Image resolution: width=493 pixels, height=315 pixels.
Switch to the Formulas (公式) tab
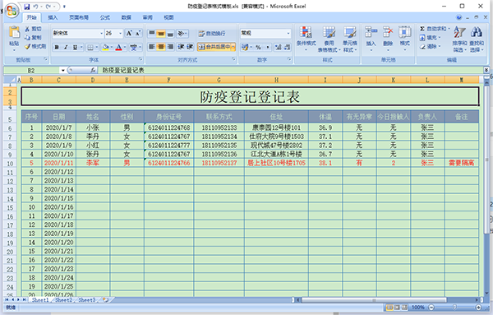click(x=104, y=17)
